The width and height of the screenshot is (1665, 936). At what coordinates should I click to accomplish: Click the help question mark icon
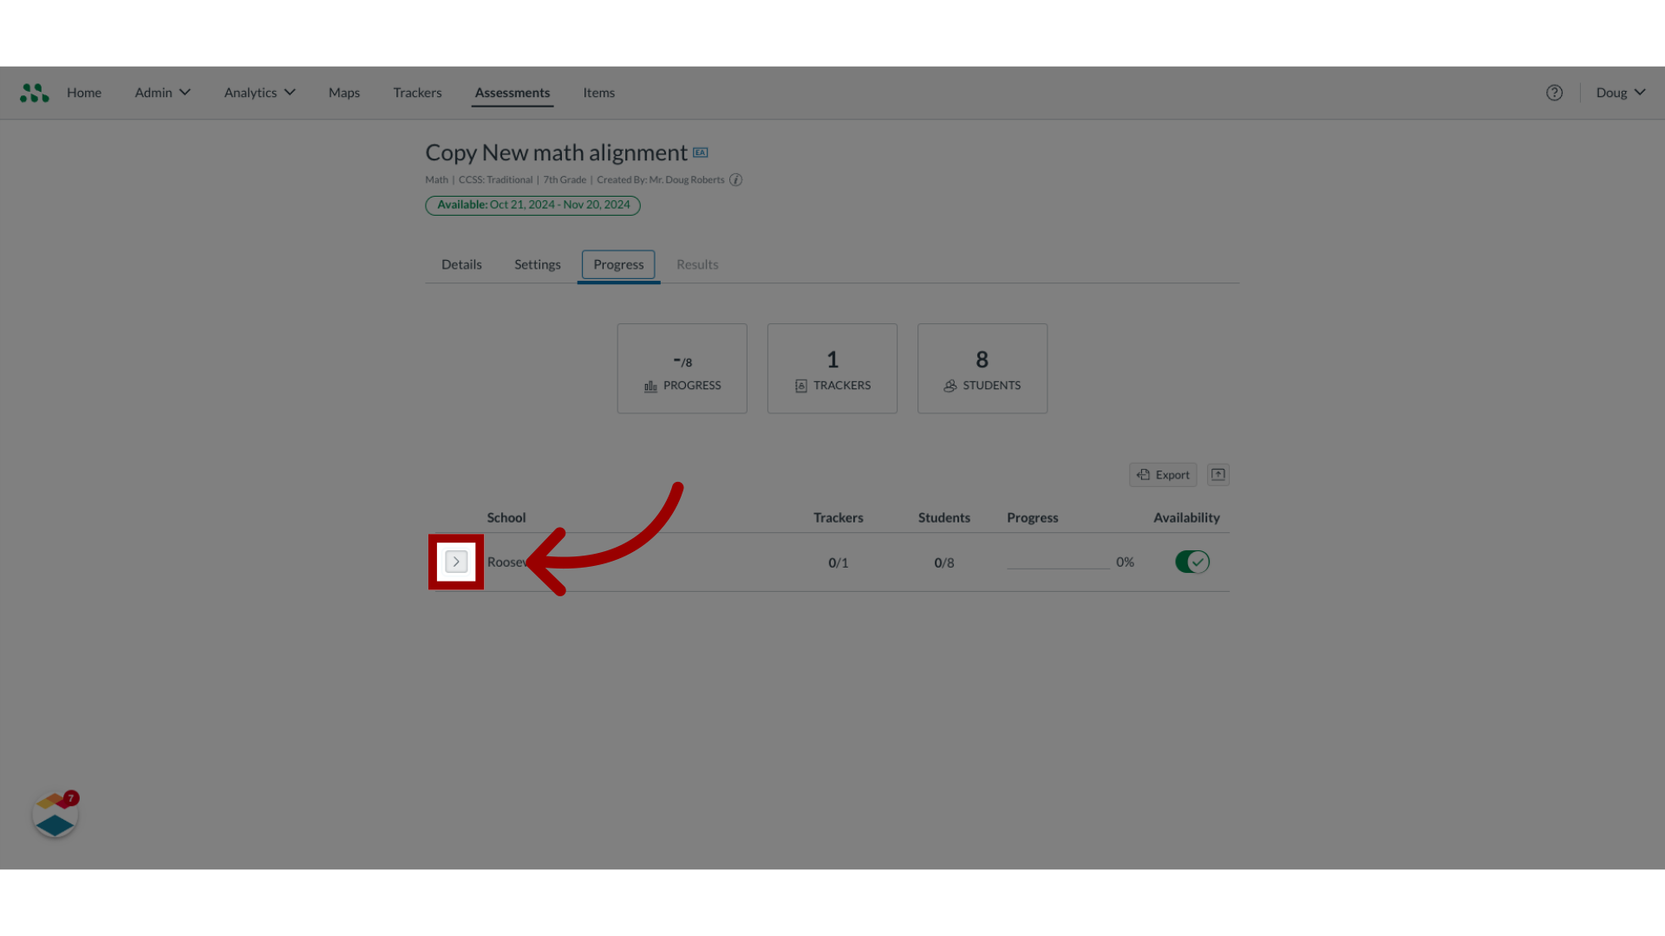(x=1554, y=93)
